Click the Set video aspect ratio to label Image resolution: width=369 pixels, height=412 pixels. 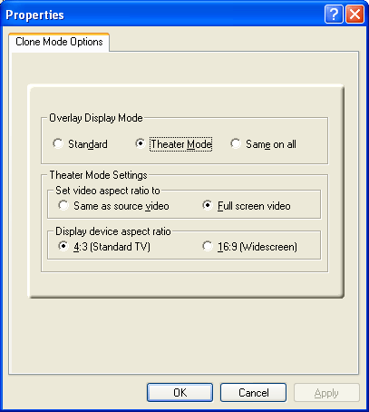click(x=108, y=191)
